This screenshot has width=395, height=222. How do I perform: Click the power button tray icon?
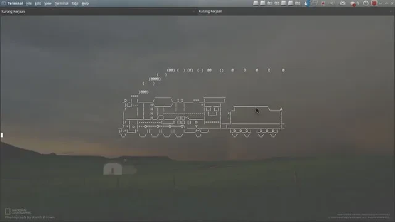coord(366,3)
